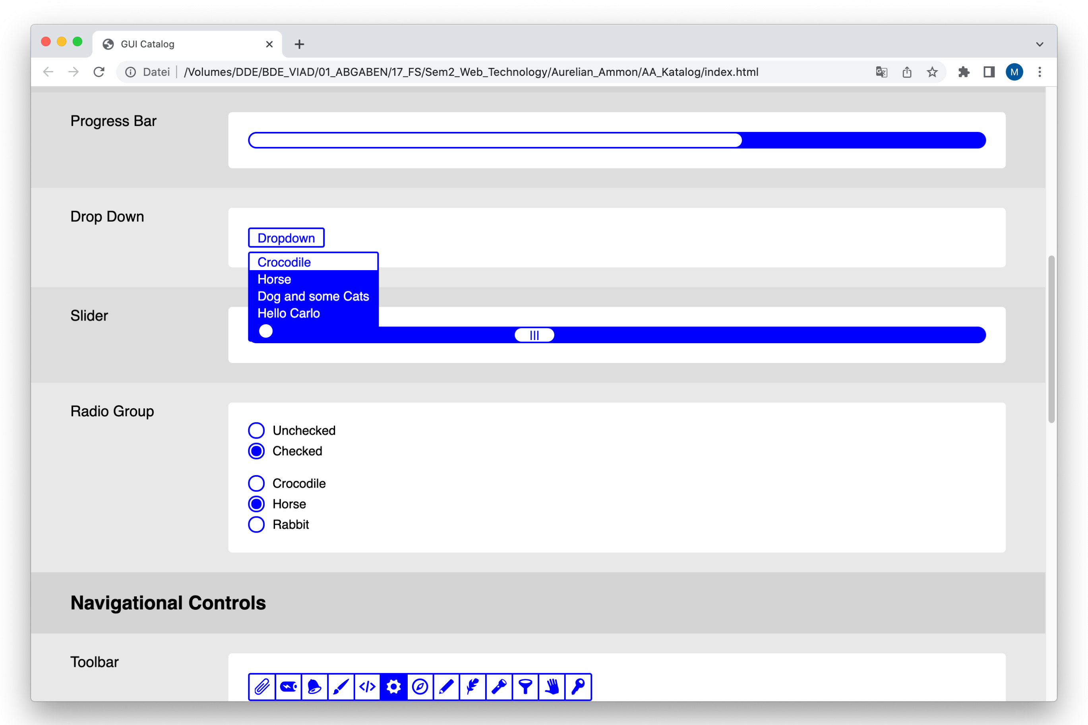Click the paperclip icon in the toolbar

(262, 686)
